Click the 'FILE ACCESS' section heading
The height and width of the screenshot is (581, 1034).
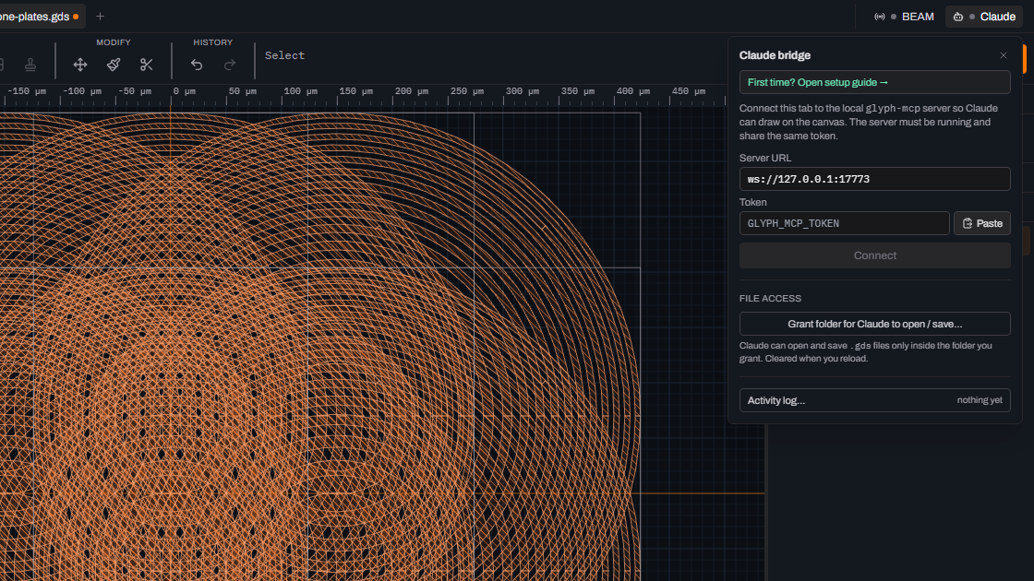click(770, 299)
